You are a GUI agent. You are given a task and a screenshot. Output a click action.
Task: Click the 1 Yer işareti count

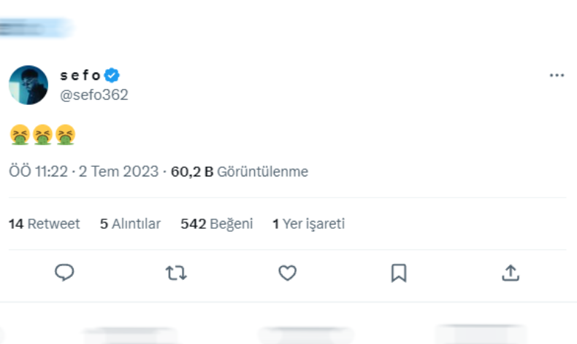308,224
